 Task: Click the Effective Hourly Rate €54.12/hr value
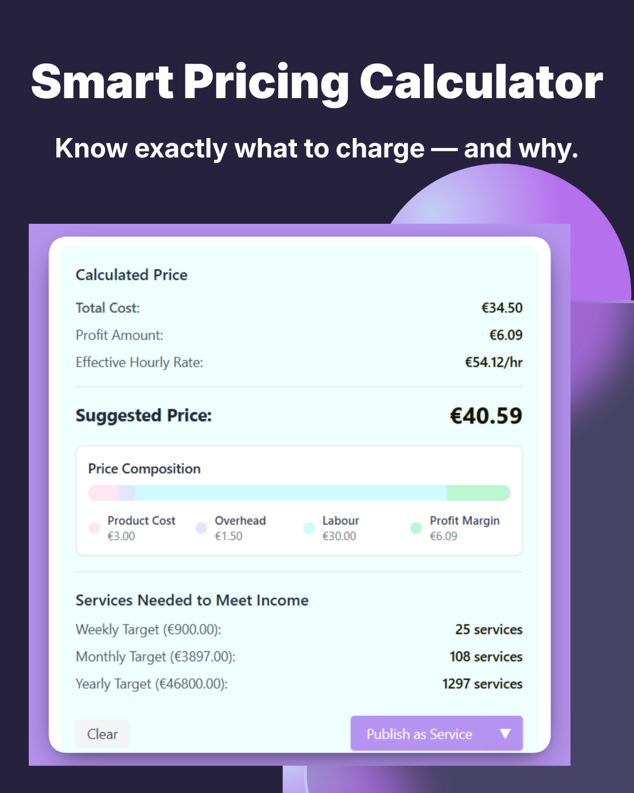click(x=494, y=362)
